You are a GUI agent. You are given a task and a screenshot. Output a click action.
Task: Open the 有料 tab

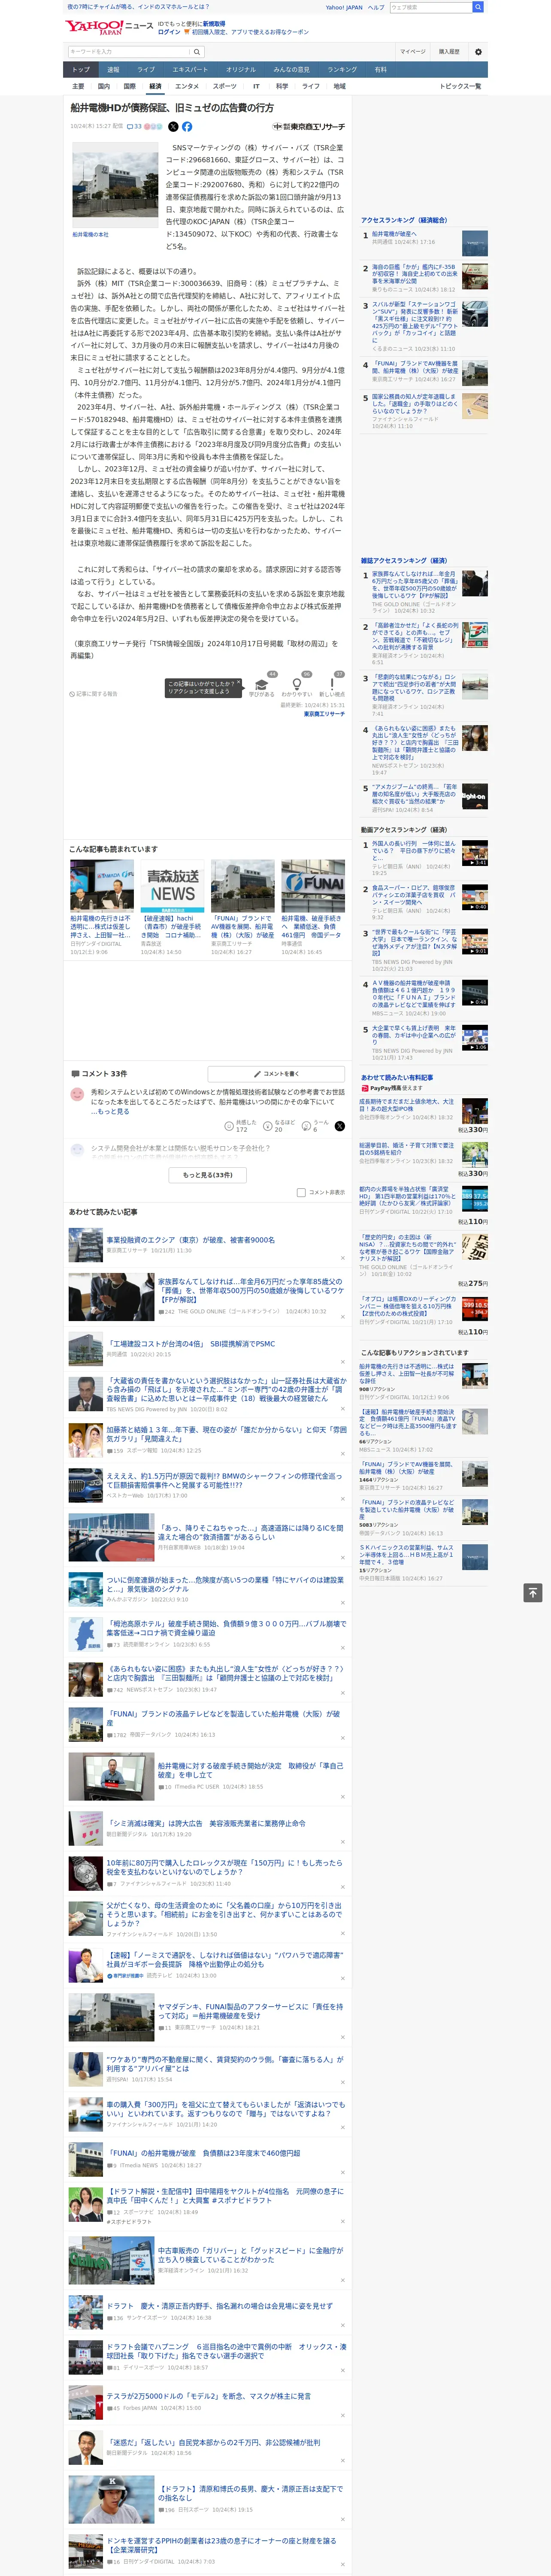click(x=380, y=70)
